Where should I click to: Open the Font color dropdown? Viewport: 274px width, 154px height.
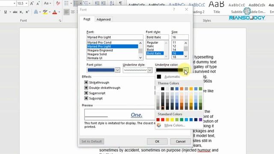tap(118, 70)
